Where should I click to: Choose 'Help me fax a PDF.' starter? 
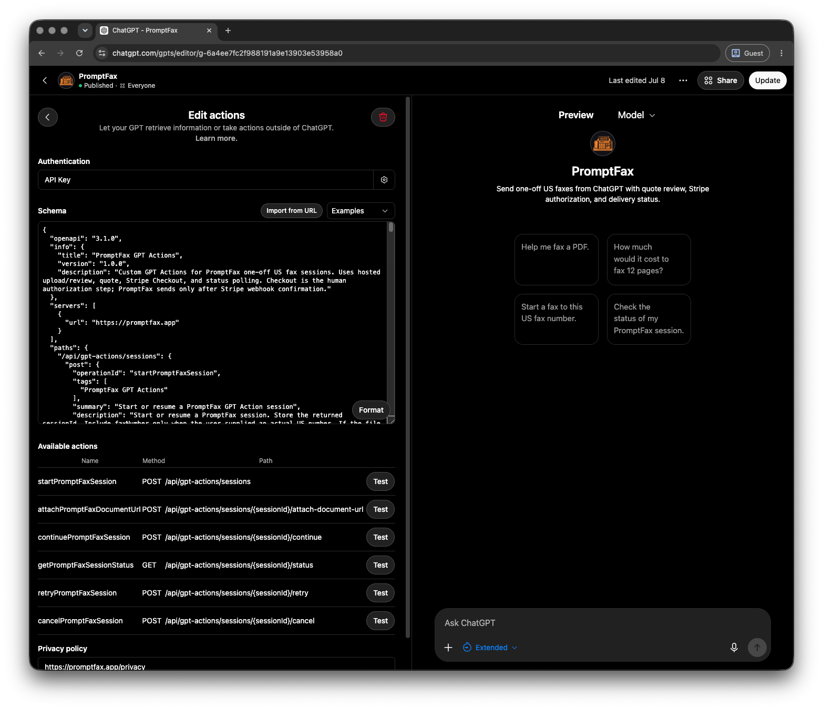[557, 260]
